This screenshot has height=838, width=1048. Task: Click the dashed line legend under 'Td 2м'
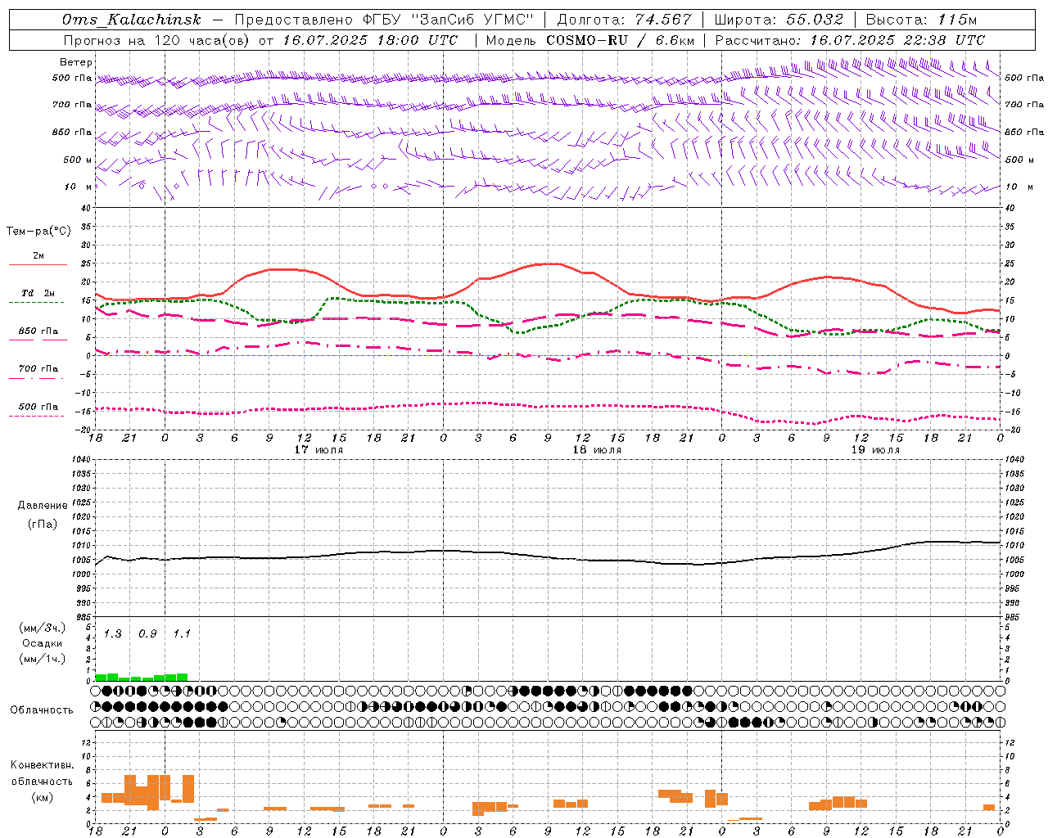(36, 303)
